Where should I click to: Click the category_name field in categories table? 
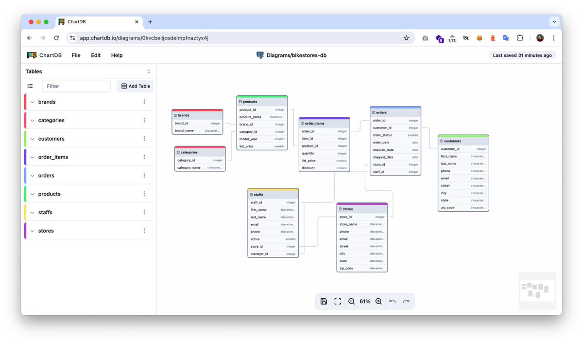click(200, 167)
